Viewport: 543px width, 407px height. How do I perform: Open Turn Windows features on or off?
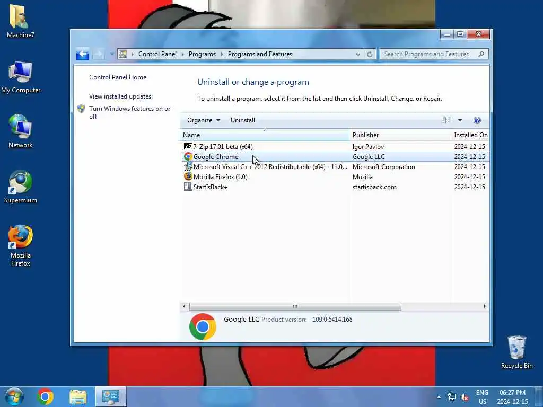129,112
